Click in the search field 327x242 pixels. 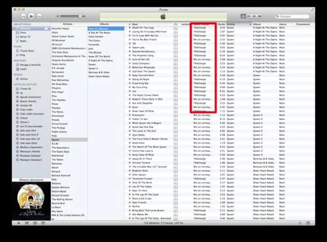292,16
